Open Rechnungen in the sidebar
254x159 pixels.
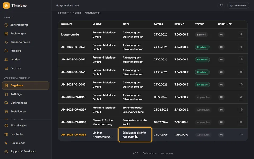(26, 34)
